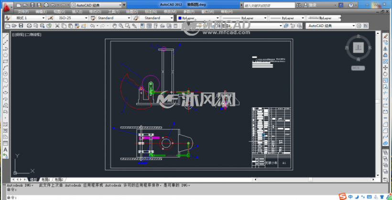Viewport: 392px width, 200px height.
Task: Select the Arc draw tool
Action: coord(5,67)
